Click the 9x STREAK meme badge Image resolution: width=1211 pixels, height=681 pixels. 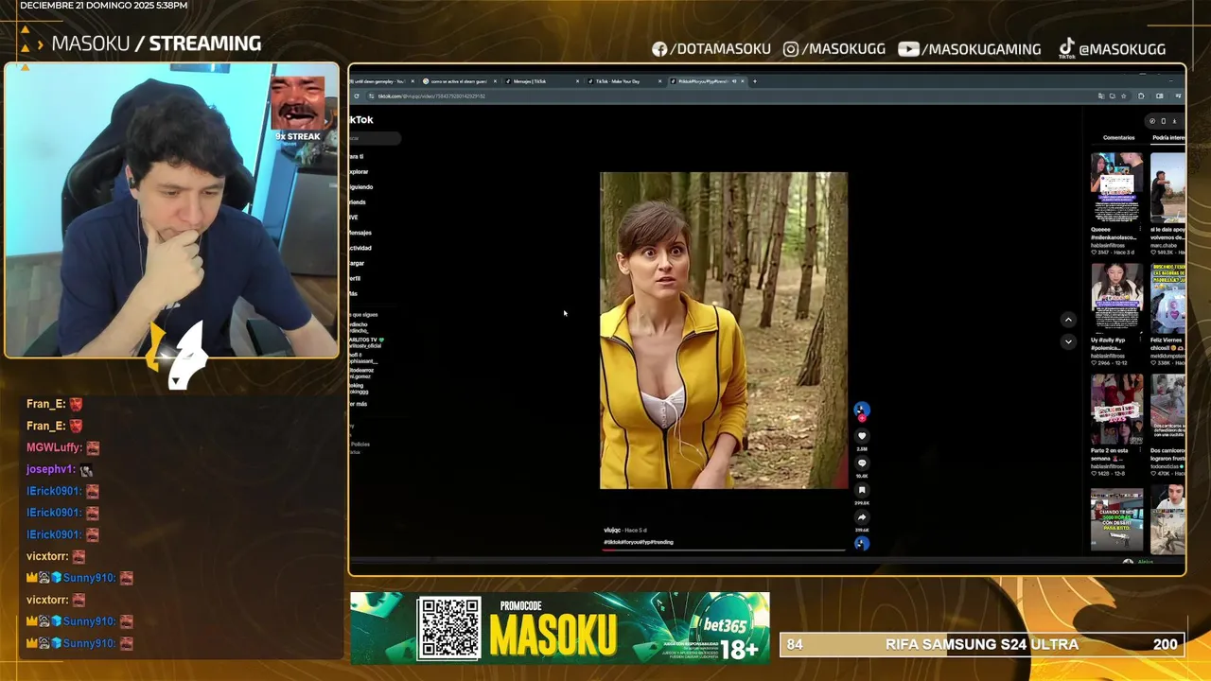click(x=298, y=108)
